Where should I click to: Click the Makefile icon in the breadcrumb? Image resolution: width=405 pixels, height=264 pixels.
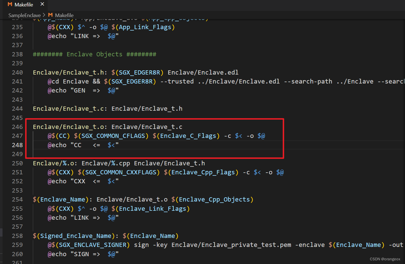50,15
